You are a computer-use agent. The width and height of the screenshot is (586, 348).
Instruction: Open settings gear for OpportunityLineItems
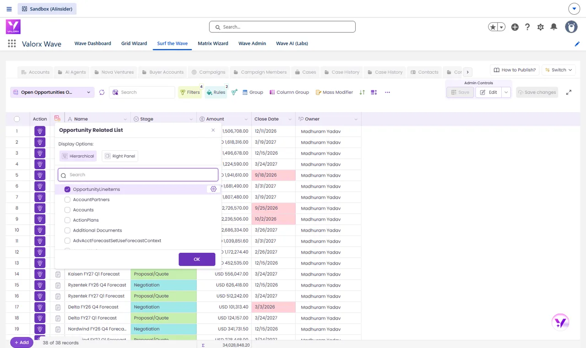tap(213, 189)
